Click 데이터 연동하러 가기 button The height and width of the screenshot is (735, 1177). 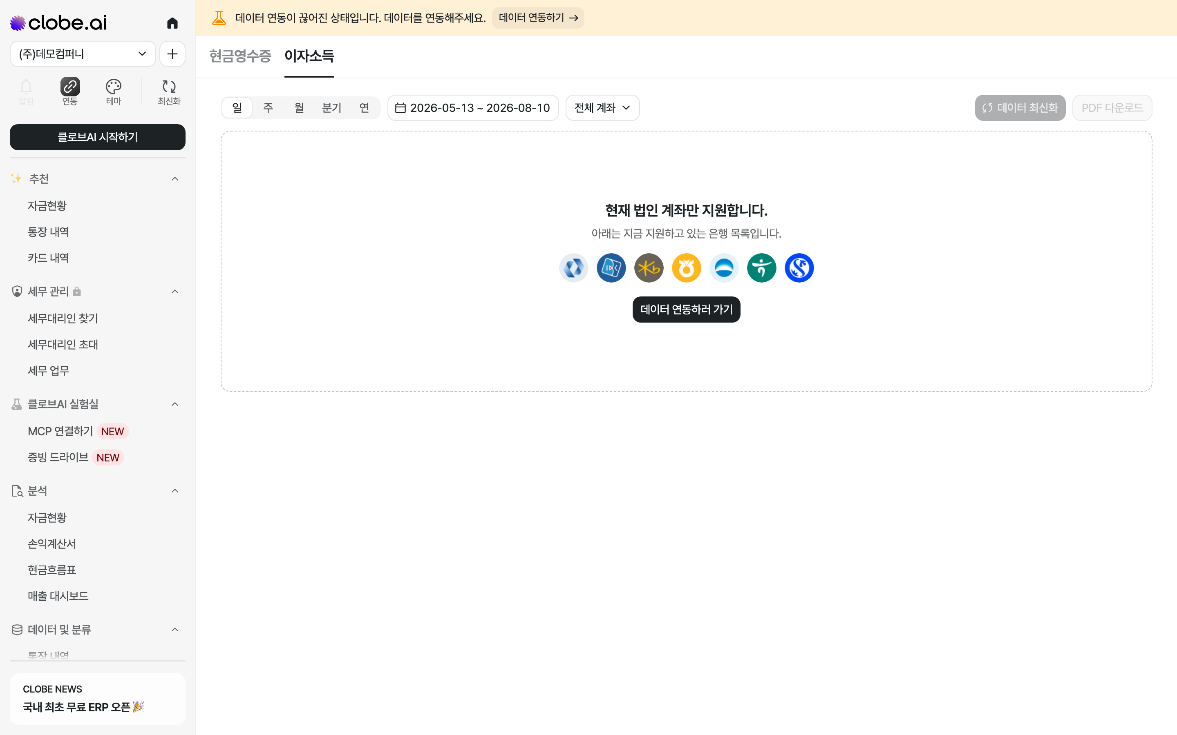pyautogui.click(x=686, y=310)
